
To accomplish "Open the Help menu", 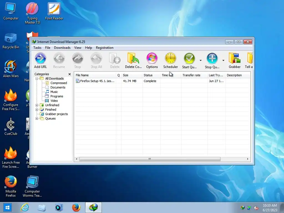I will pos(88,48).
